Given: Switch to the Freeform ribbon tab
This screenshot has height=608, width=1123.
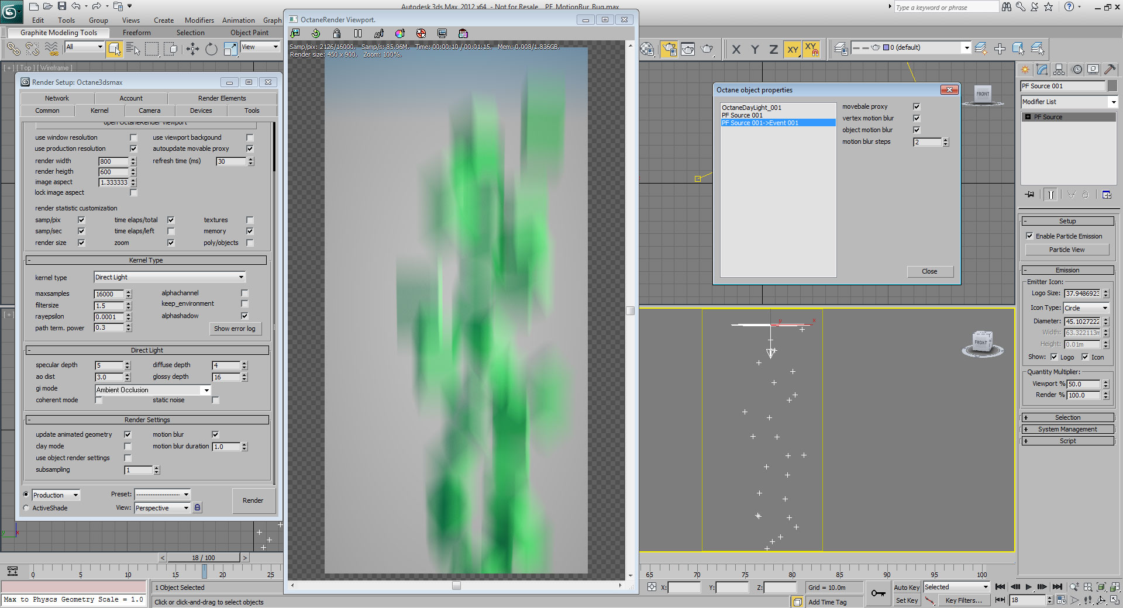Looking at the screenshot, I should 137,33.
